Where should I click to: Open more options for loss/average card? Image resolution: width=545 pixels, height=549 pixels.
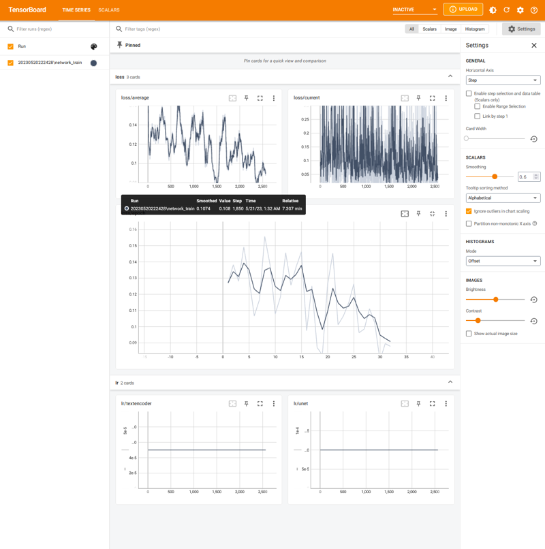pos(274,98)
